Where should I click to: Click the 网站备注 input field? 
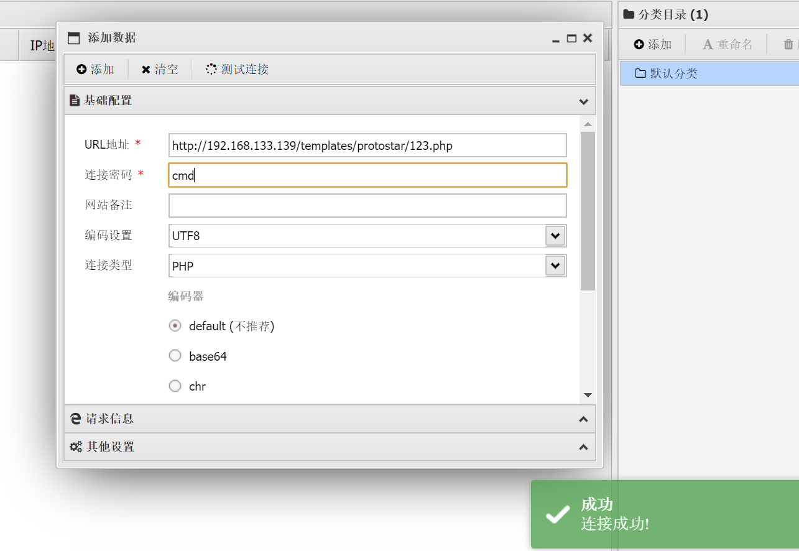click(x=367, y=205)
